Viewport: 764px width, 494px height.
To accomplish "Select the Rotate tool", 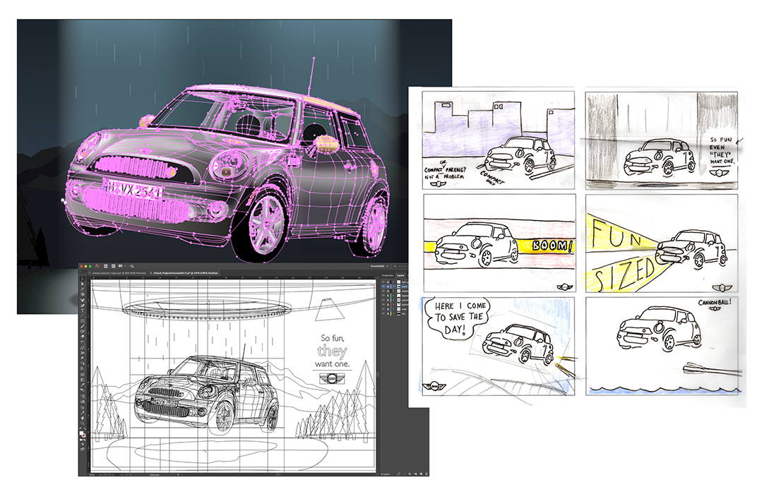I will [x=83, y=342].
